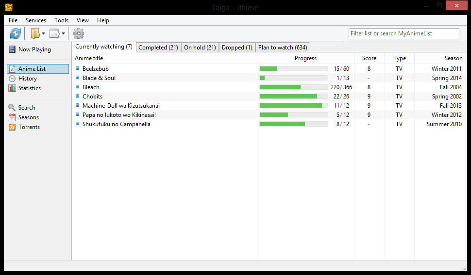
Task: Click the status icon next to Papa no Iukoto
Action: (x=78, y=114)
